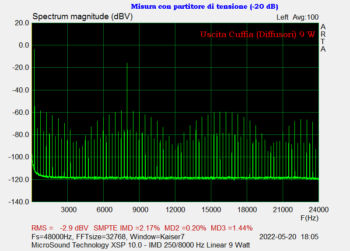Click the 15000 frequency axis label
Viewport: 350px width, 251px height.
pyautogui.click(x=211, y=210)
